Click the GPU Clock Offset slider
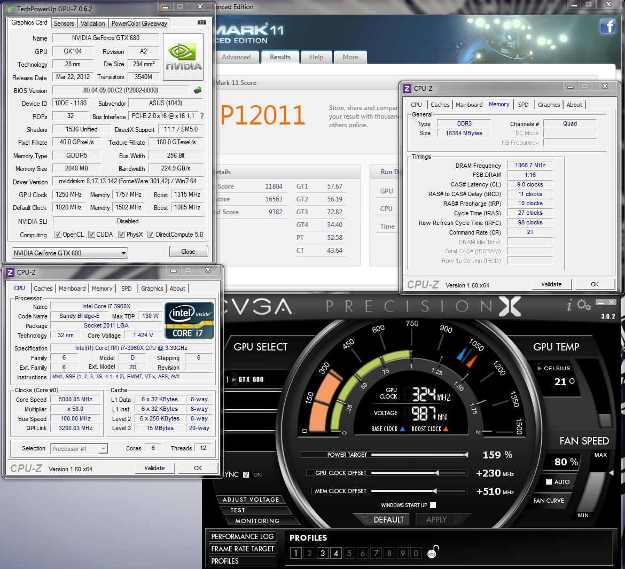Screen dimensions: 625x569 click(x=418, y=473)
